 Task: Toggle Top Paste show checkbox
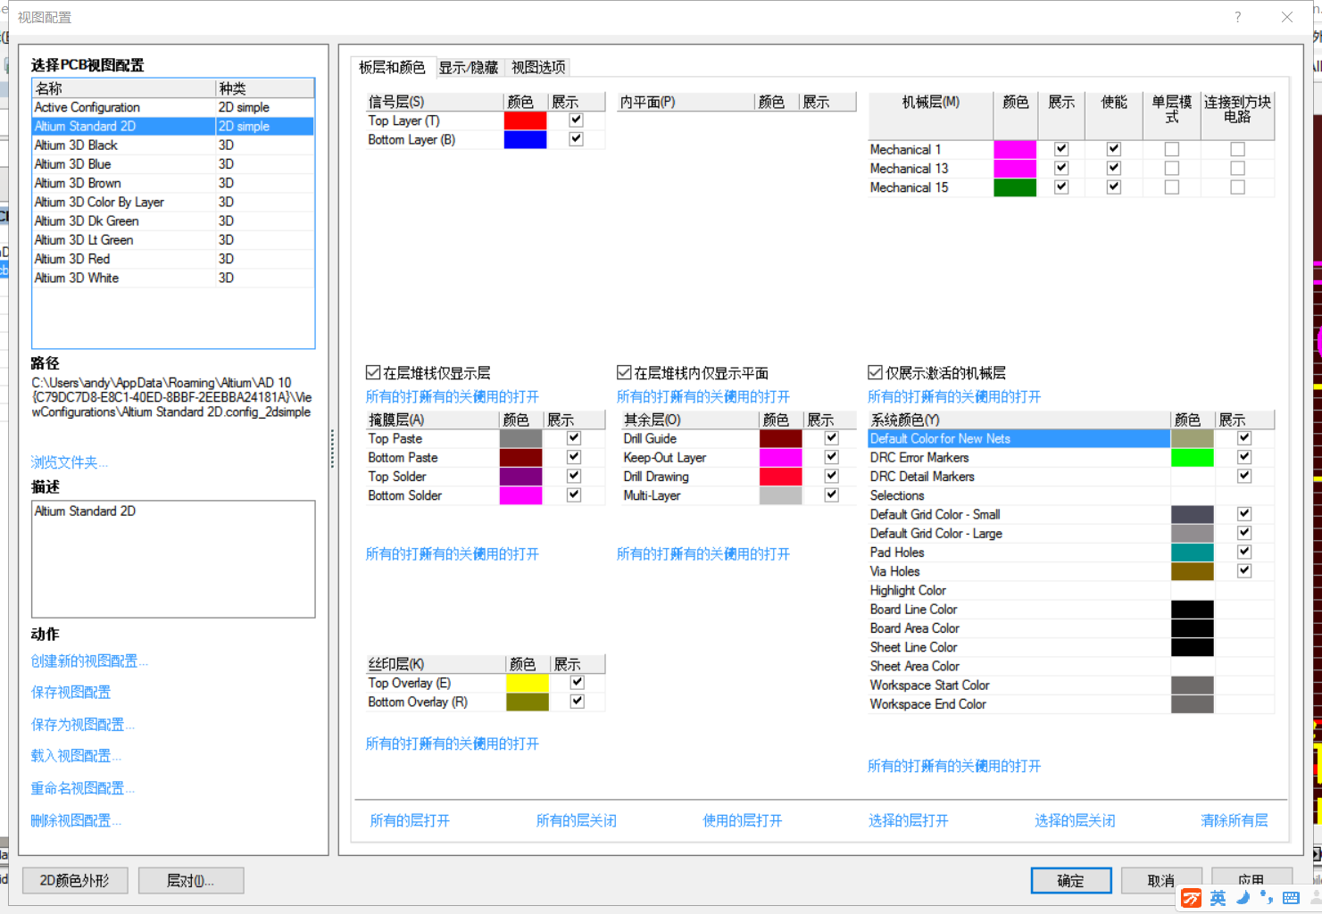pos(574,438)
